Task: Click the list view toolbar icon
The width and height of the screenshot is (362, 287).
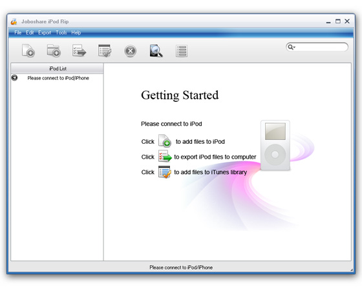Action: pyautogui.click(x=182, y=51)
